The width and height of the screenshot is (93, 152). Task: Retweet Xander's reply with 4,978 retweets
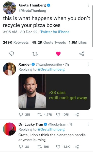[45, 115]
